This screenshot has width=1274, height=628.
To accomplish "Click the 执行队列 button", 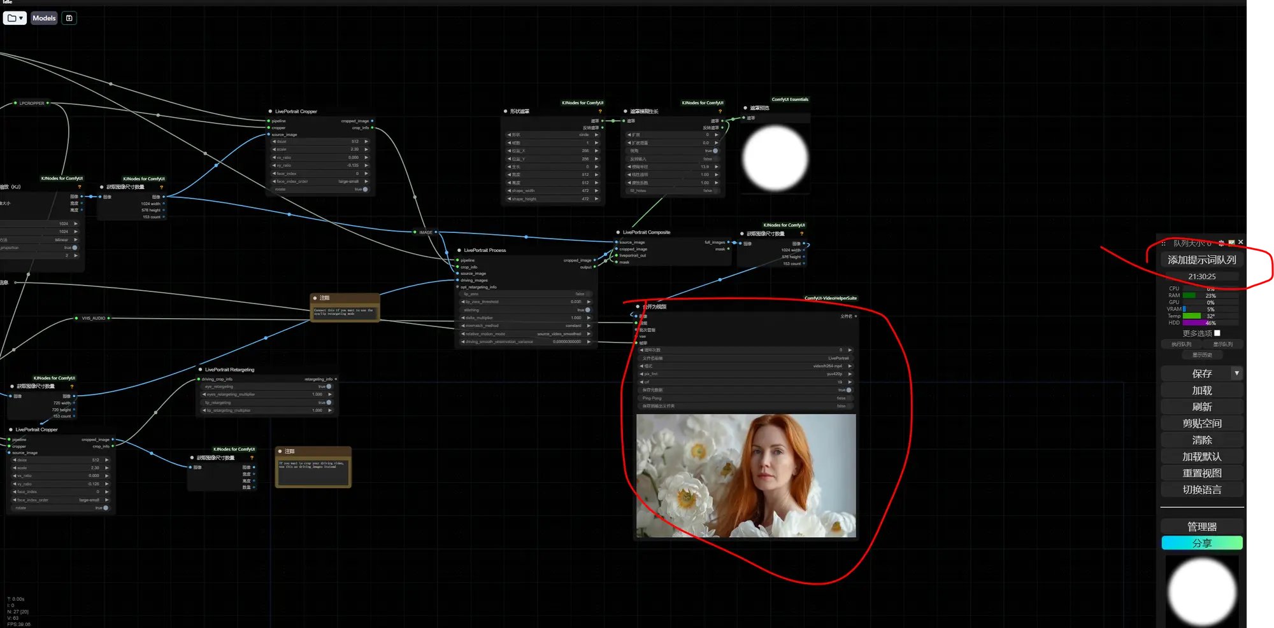I will [1181, 344].
